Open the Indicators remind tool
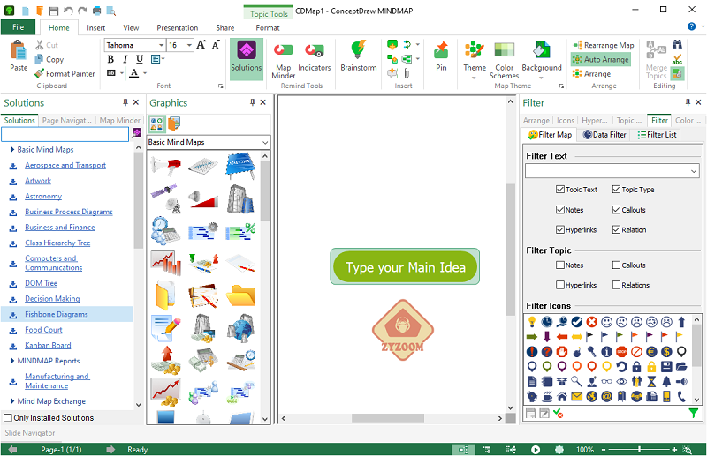This screenshot has width=707, height=456. [315, 56]
